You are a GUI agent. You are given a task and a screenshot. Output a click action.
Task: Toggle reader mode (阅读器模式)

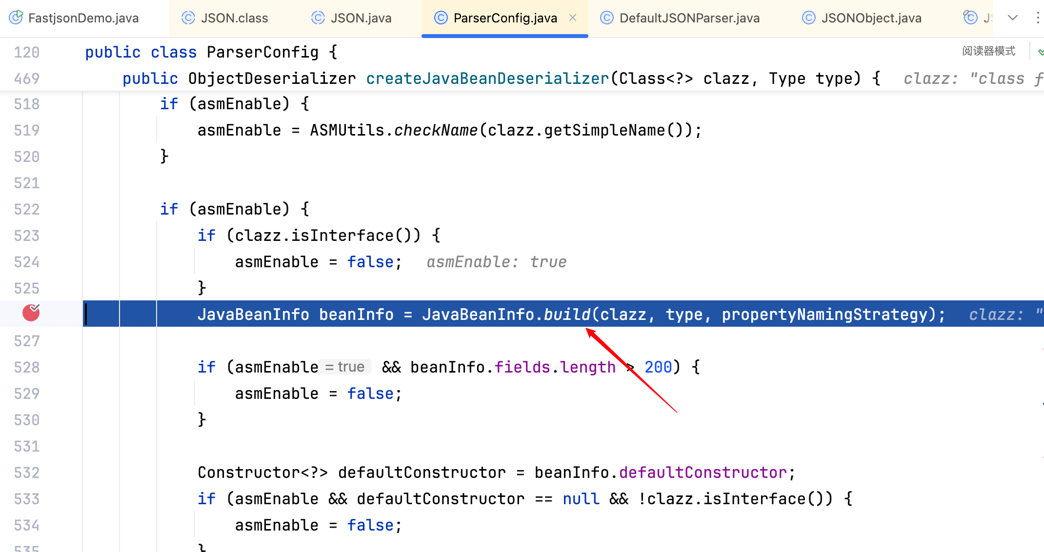click(988, 51)
